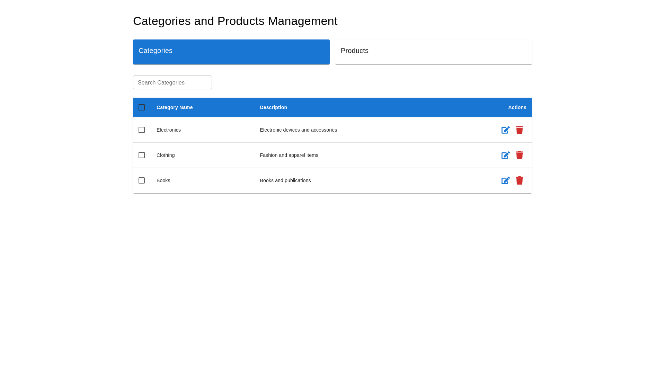
Task: Delete the Clothing category
Action: (x=519, y=155)
